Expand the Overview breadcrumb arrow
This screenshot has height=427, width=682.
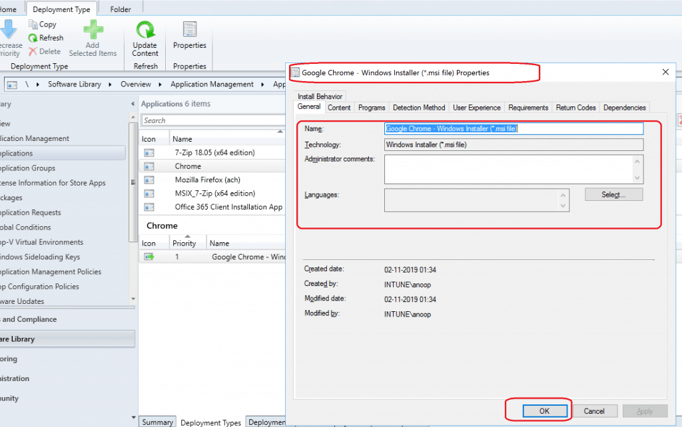160,84
